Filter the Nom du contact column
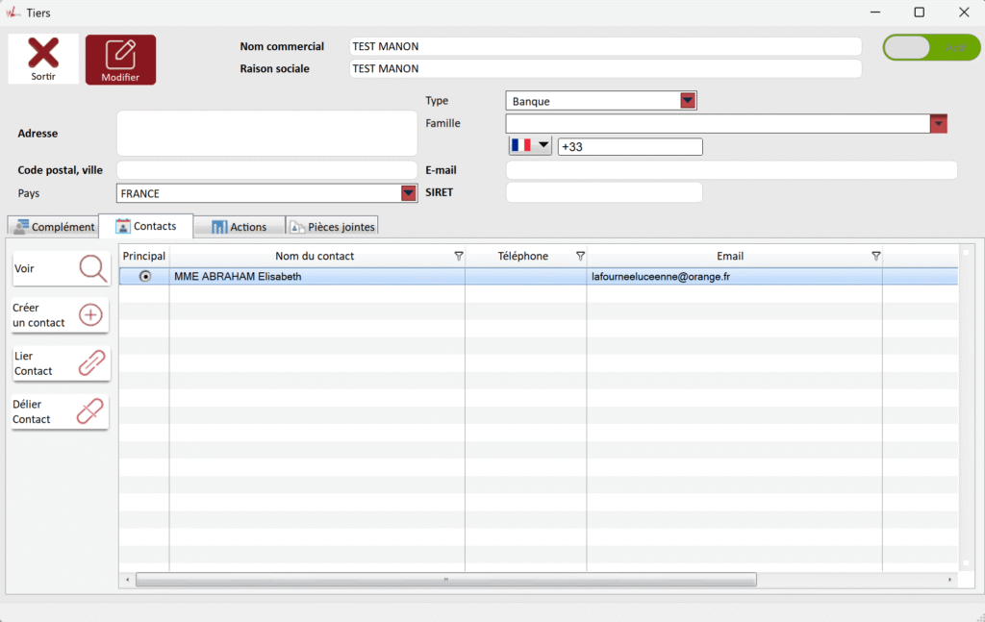This screenshot has width=985, height=622. pos(458,256)
